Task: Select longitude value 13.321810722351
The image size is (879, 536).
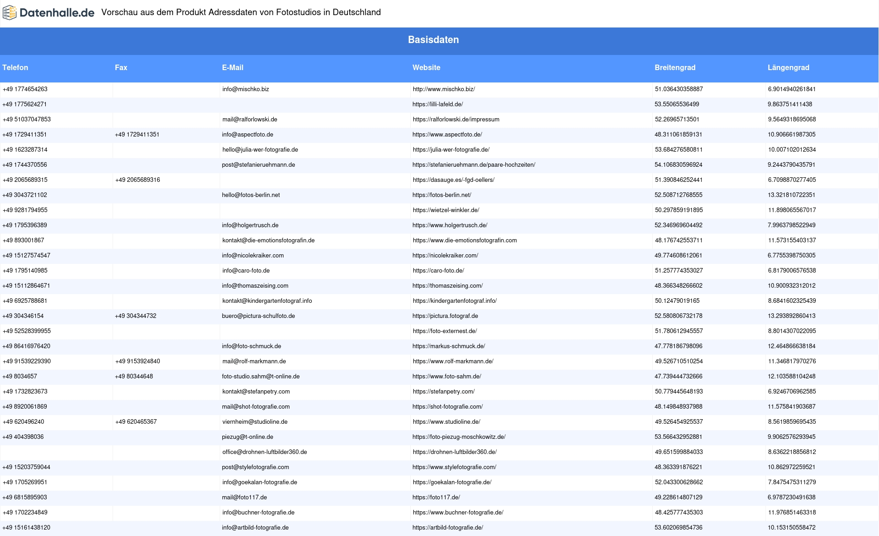Action: tap(792, 195)
